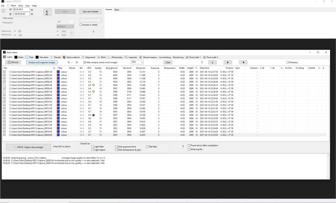Image resolution: width=336 pixels, height=203 pixels.
Task: Click the crown icon on Capture_00014 row
Action: [x=94, y=115]
